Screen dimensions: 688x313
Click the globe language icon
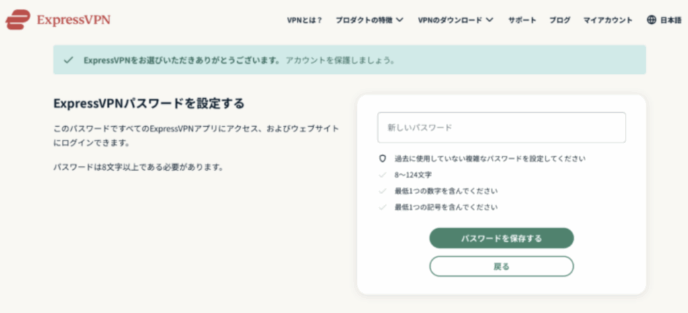coord(651,20)
